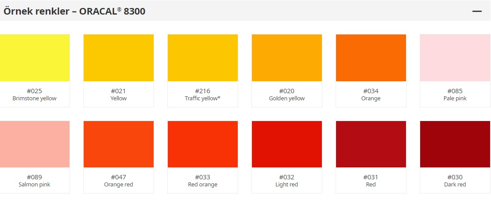Screen dimensions: 491x201
Task: Select the Brimstone yellow #025 swatch
Action: [x=35, y=58]
